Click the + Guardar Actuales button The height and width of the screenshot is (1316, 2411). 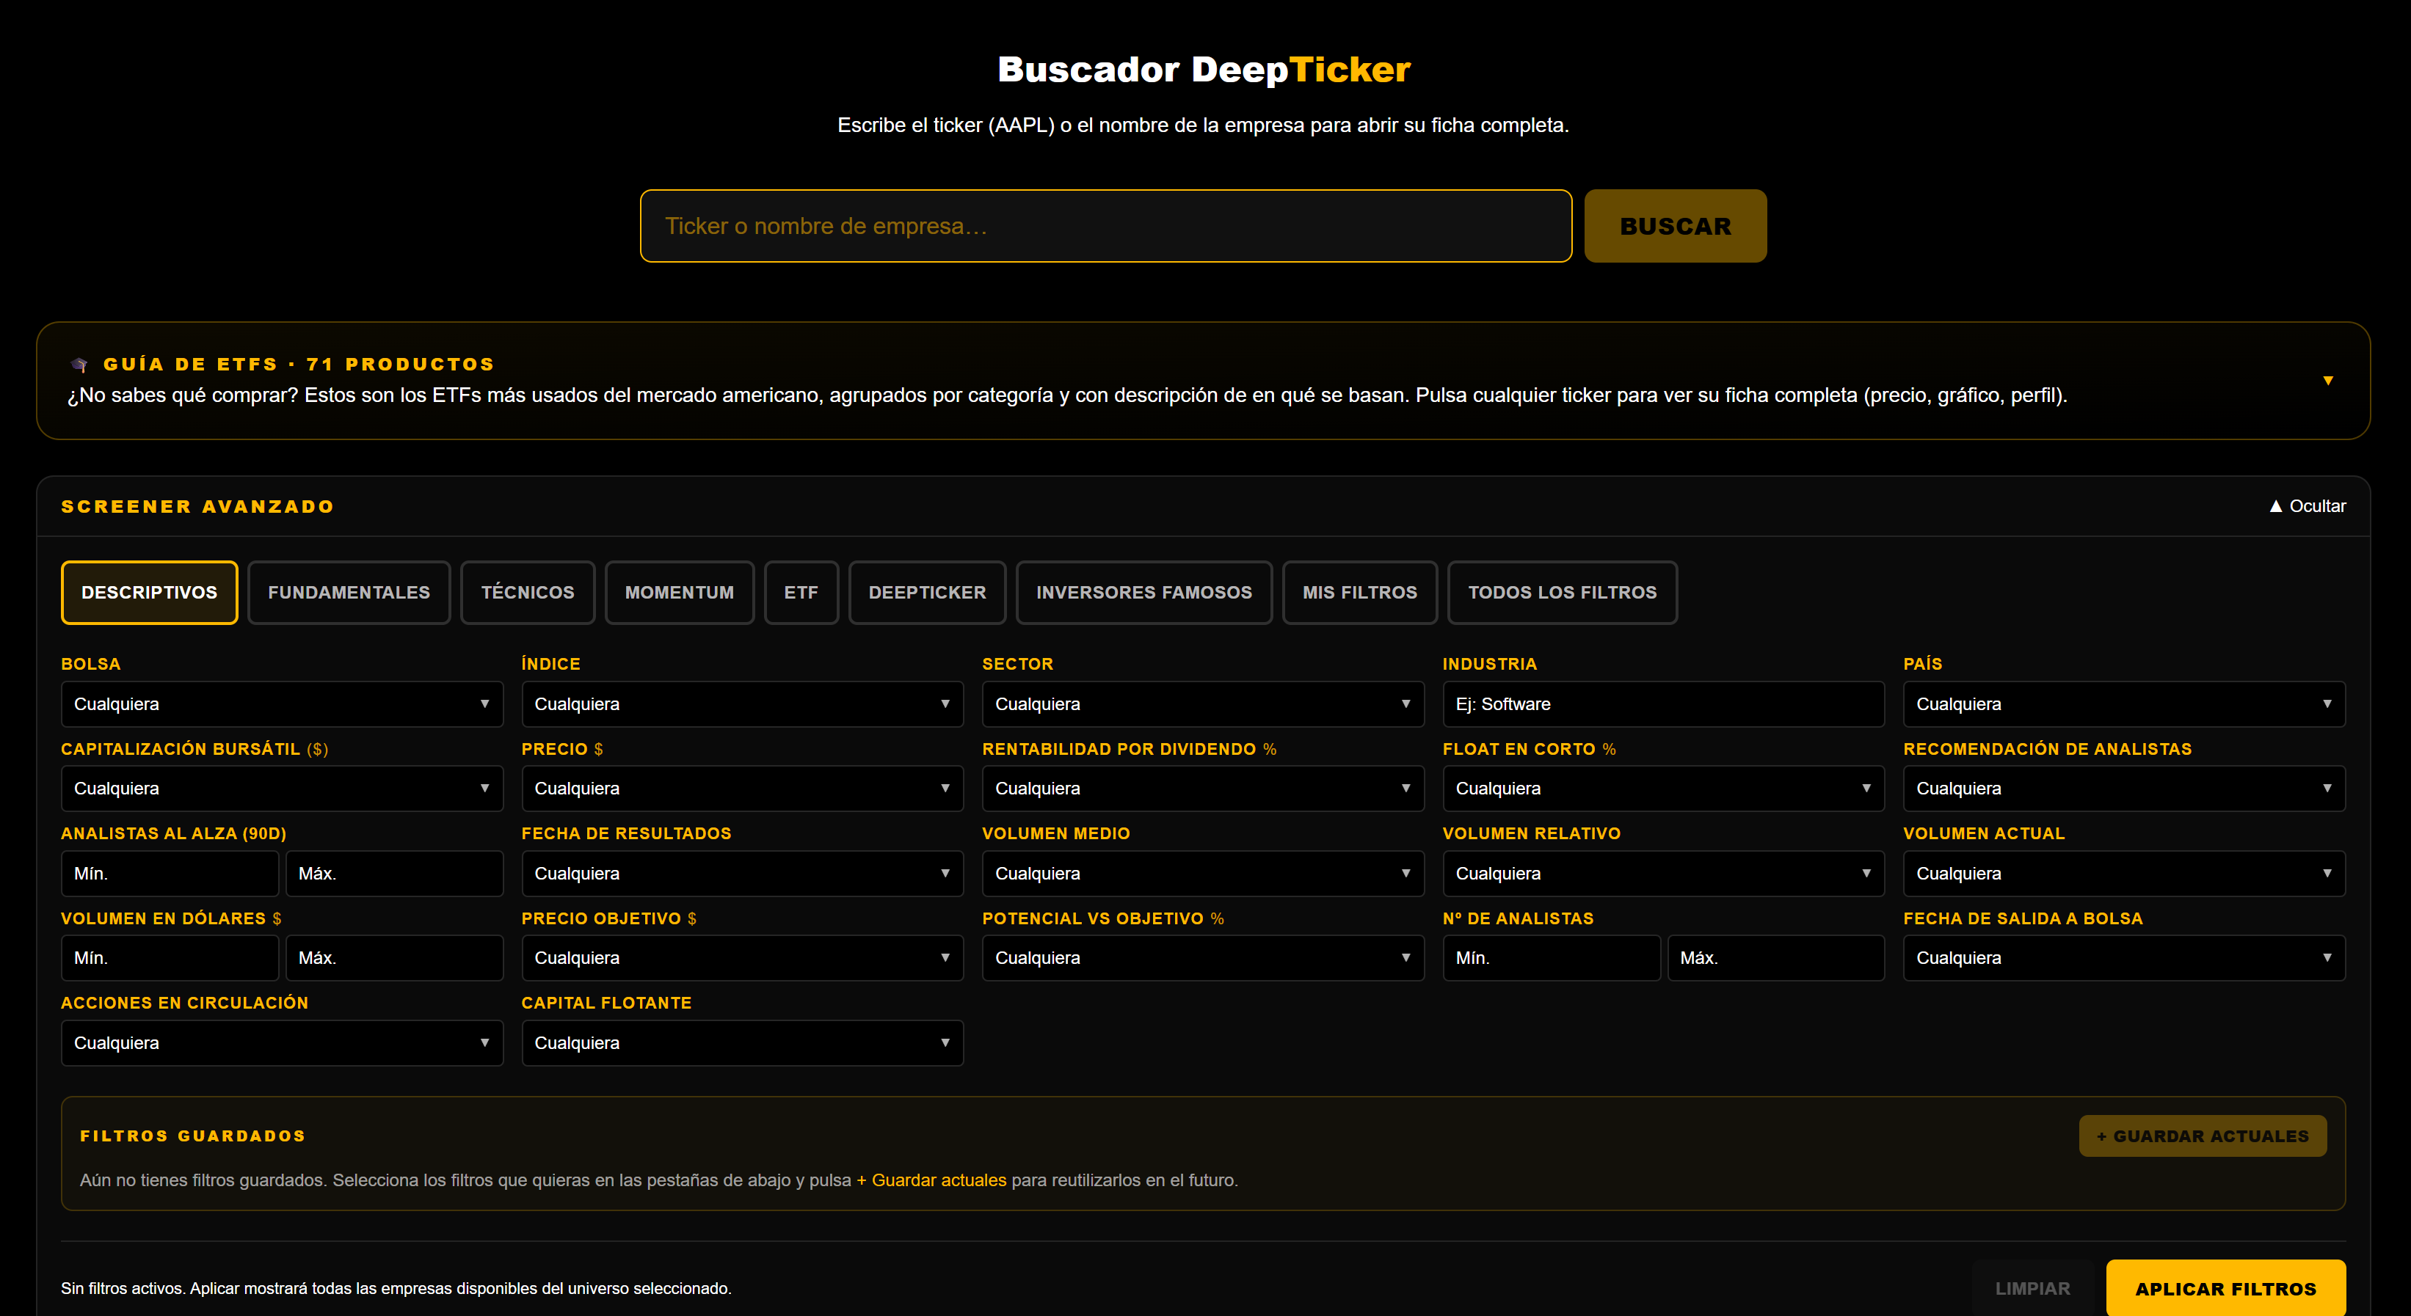tap(2203, 1136)
